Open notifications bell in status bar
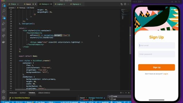The height and width of the screenshot is (103, 183). click(128, 102)
